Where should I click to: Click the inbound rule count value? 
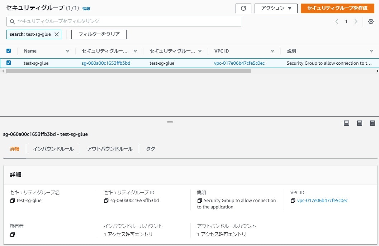tap(128, 234)
